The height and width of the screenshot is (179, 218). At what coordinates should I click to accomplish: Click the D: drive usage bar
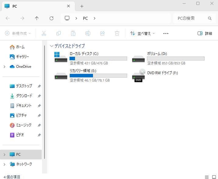pos(176,59)
